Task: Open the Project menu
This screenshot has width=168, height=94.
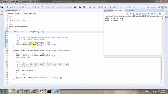Action: [x=38, y=4]
